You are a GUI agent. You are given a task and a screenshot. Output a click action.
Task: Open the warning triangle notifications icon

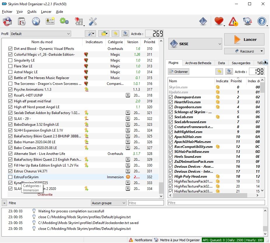233,22
